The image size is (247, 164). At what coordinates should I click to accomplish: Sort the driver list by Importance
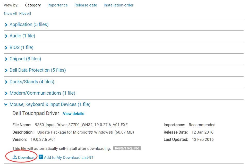point(57,5)
